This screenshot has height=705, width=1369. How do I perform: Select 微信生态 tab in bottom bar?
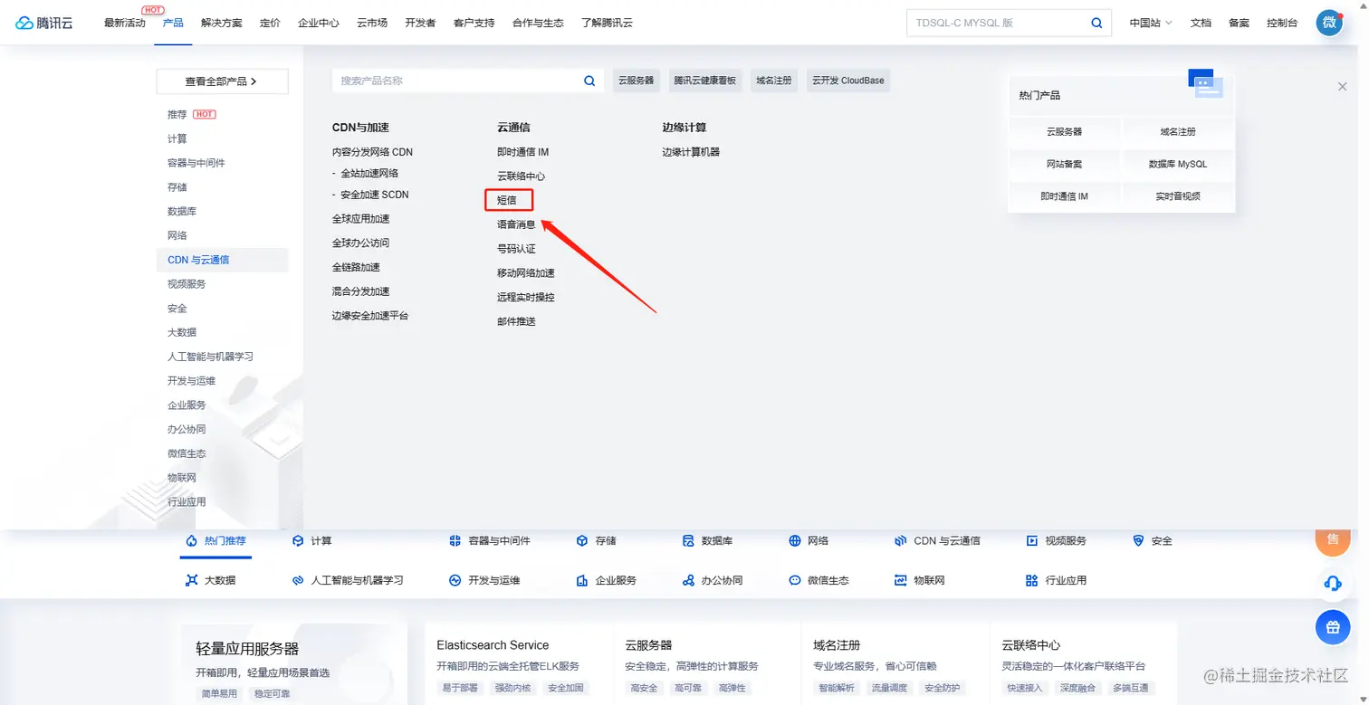pos(819,580)
